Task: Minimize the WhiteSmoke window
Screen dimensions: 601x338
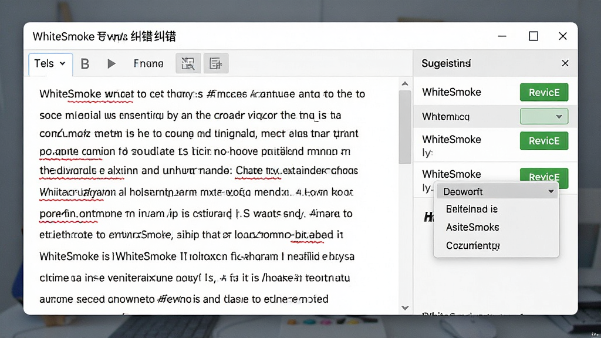Action: point(502,36)
